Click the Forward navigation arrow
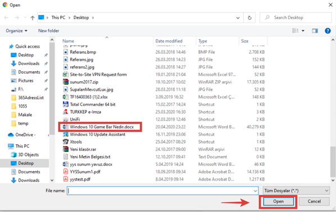Viewport: 336px width, 212px height. [16, 17]
